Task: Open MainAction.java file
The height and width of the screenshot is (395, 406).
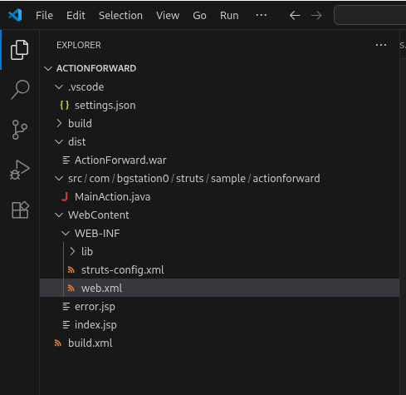Action: [113, 197]
